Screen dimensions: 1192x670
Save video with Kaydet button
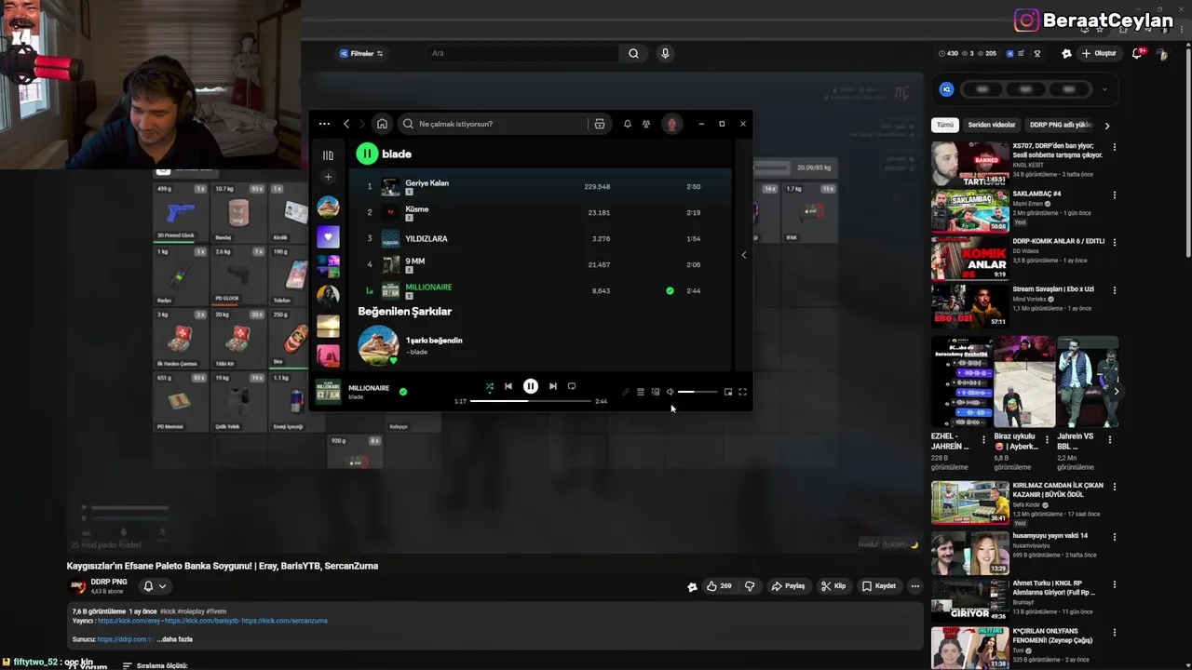click(x=879, y=586)
